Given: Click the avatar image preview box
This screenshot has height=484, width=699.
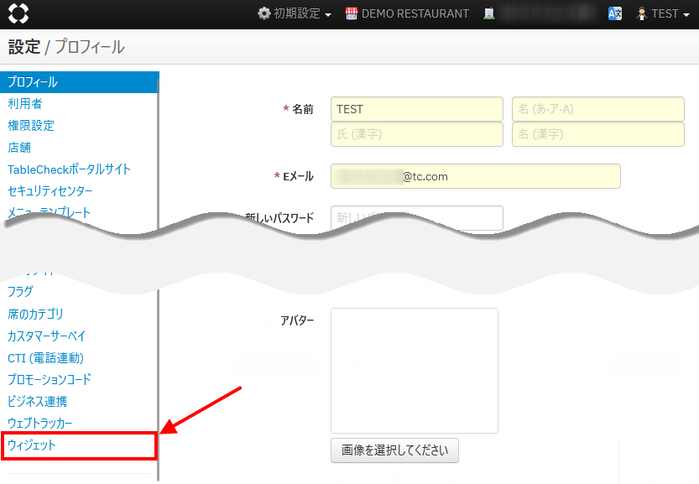Looking at the screenshot, I should pyautogui.click(x=415, y=370).
